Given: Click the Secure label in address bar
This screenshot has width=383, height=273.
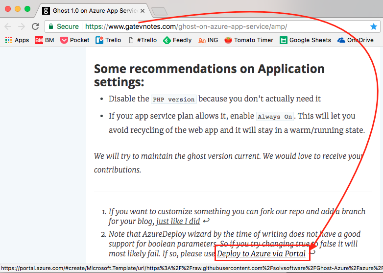Looking at the screenshot, I should (68, 26).
